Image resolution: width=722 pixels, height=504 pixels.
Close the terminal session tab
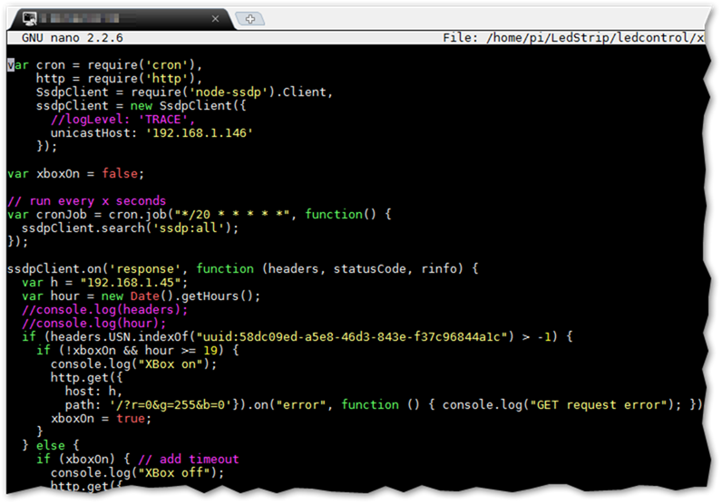click(215, 18)
